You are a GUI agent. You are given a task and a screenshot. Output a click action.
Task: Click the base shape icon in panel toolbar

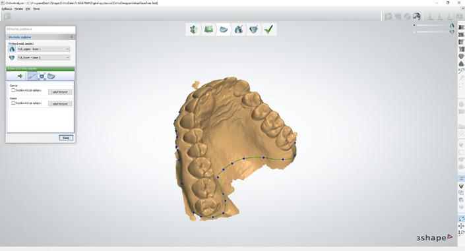(51, 76)
